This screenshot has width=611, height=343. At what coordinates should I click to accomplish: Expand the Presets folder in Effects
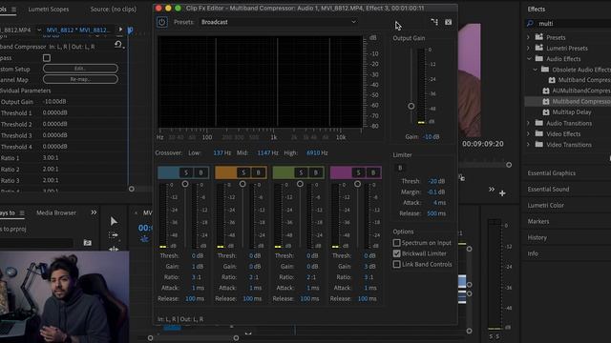click(528, 37)
